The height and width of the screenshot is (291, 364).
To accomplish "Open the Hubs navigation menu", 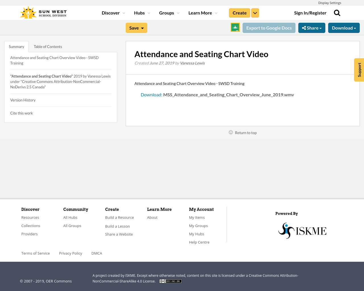I will pyautogui.click(x=142, y=13).
